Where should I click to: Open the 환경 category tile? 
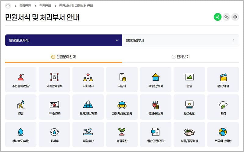pos(223,107)
